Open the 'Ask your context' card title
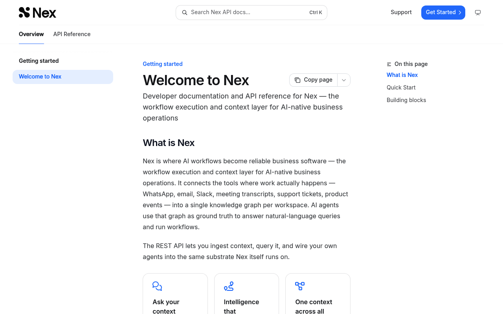Image resolution: width=503 pixels, height=314 pixels. [x=166, y=307]
